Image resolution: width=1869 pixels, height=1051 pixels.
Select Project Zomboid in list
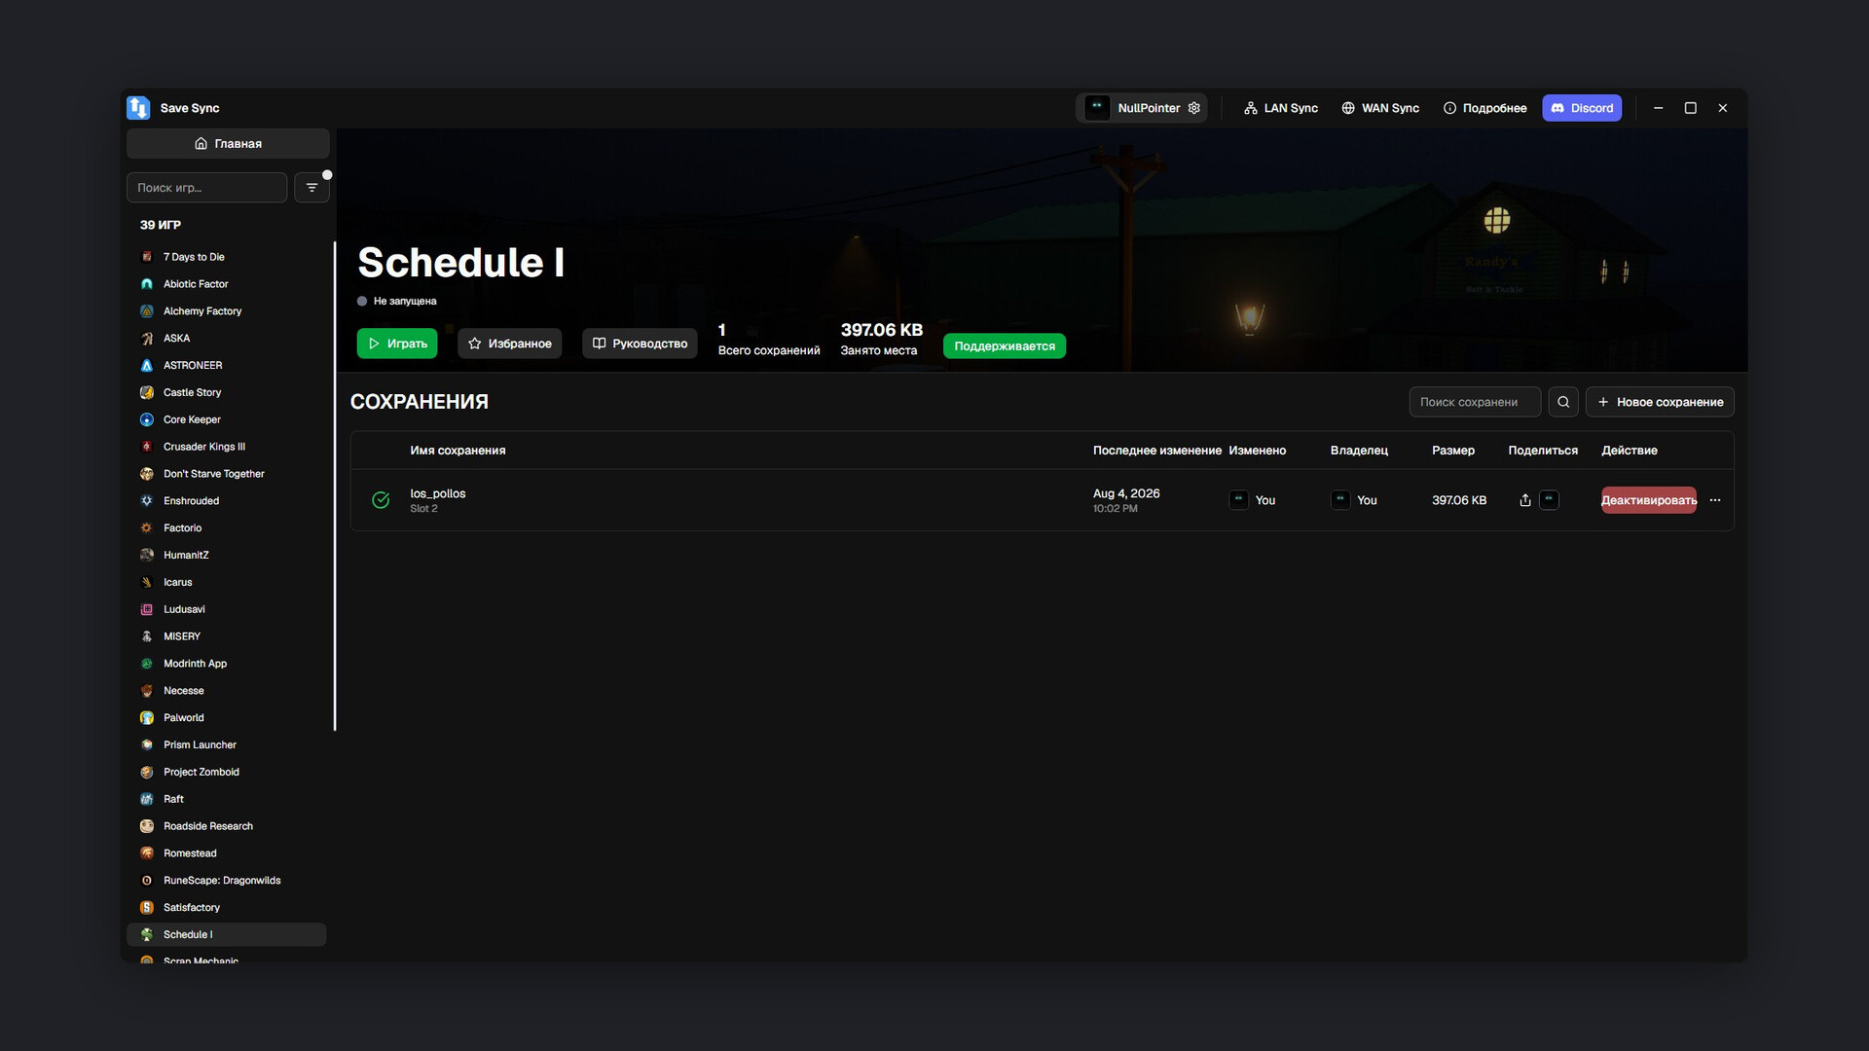[x=226, y=773]
